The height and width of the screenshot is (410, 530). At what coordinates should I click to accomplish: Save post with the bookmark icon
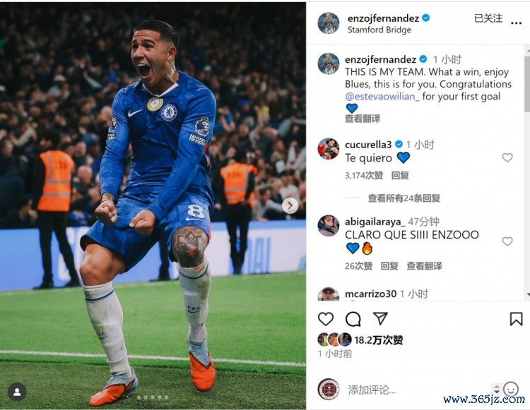(516, 319)
